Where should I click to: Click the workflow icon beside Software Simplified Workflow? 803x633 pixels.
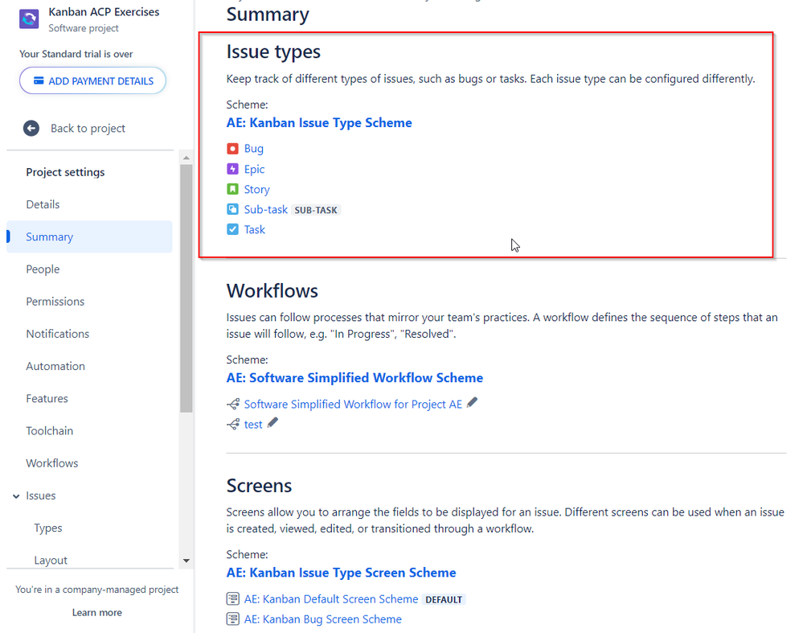click(233, 404)
